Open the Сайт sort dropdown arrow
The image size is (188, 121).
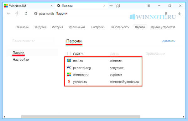point(82,54)
